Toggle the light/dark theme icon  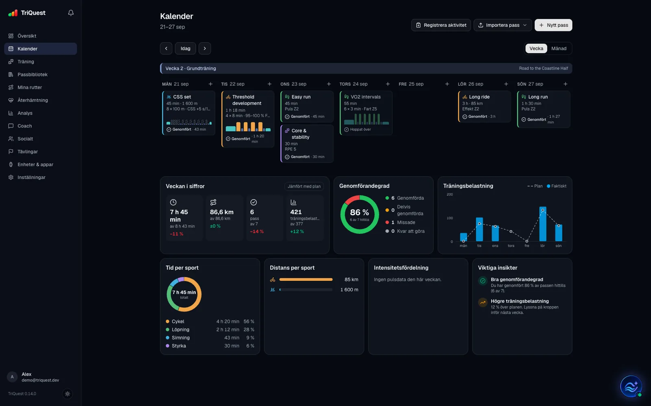68,393
